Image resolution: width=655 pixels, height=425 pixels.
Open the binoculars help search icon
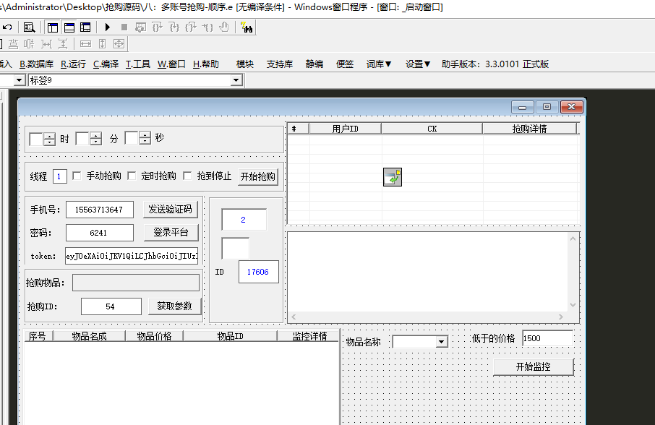click(247, 27)
